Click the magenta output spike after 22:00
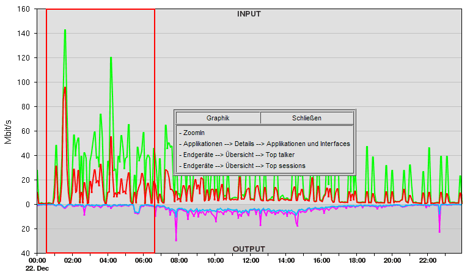 coord(439,230)
